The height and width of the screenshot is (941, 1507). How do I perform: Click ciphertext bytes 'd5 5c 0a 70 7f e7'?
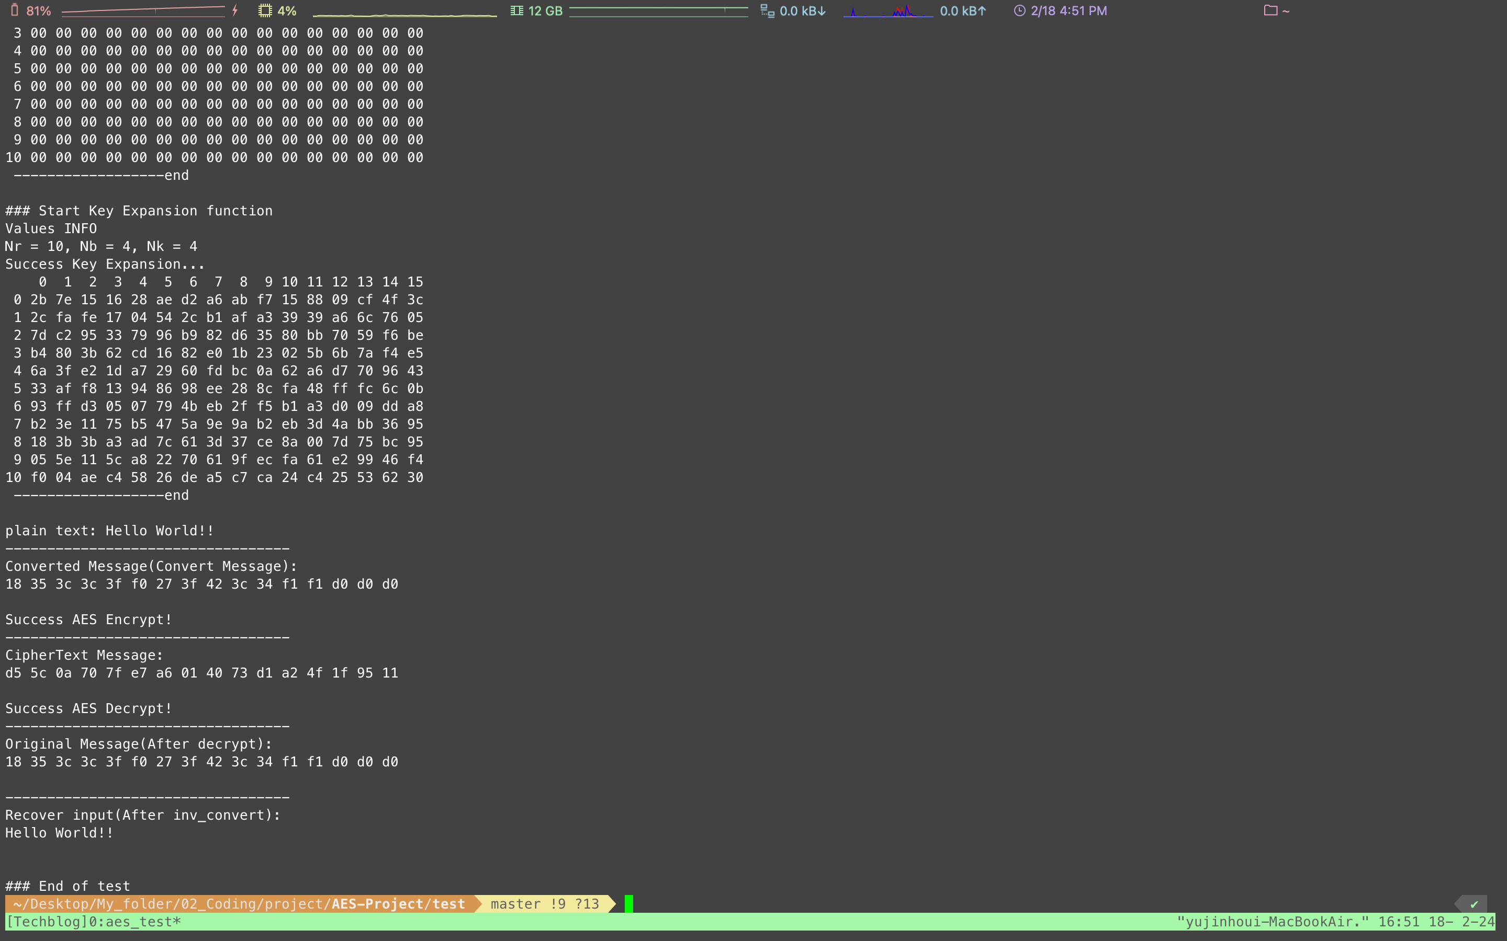76,673
